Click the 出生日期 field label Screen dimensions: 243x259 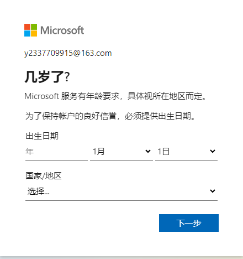coord(42,136)
